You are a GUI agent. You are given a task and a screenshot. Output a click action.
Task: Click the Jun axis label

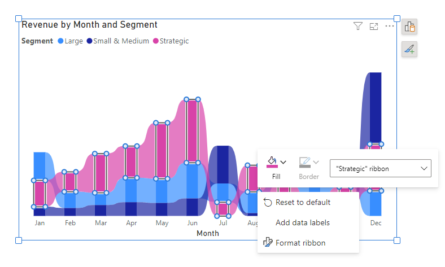(192, 223)
